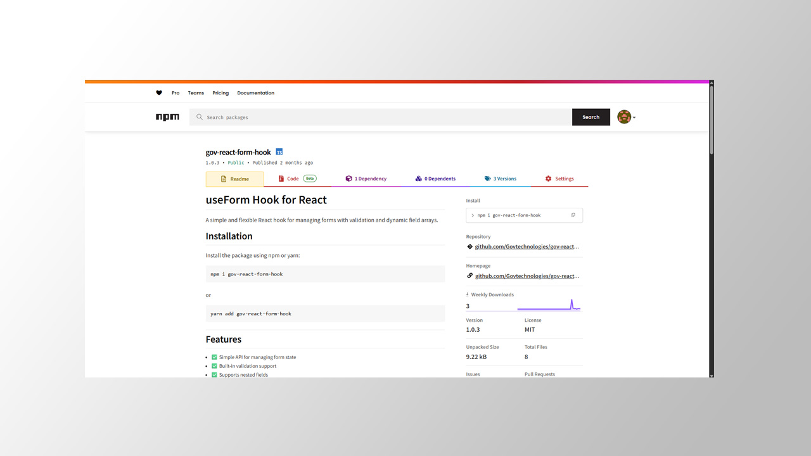Click the Dependents cubes icon

point(419,179)
